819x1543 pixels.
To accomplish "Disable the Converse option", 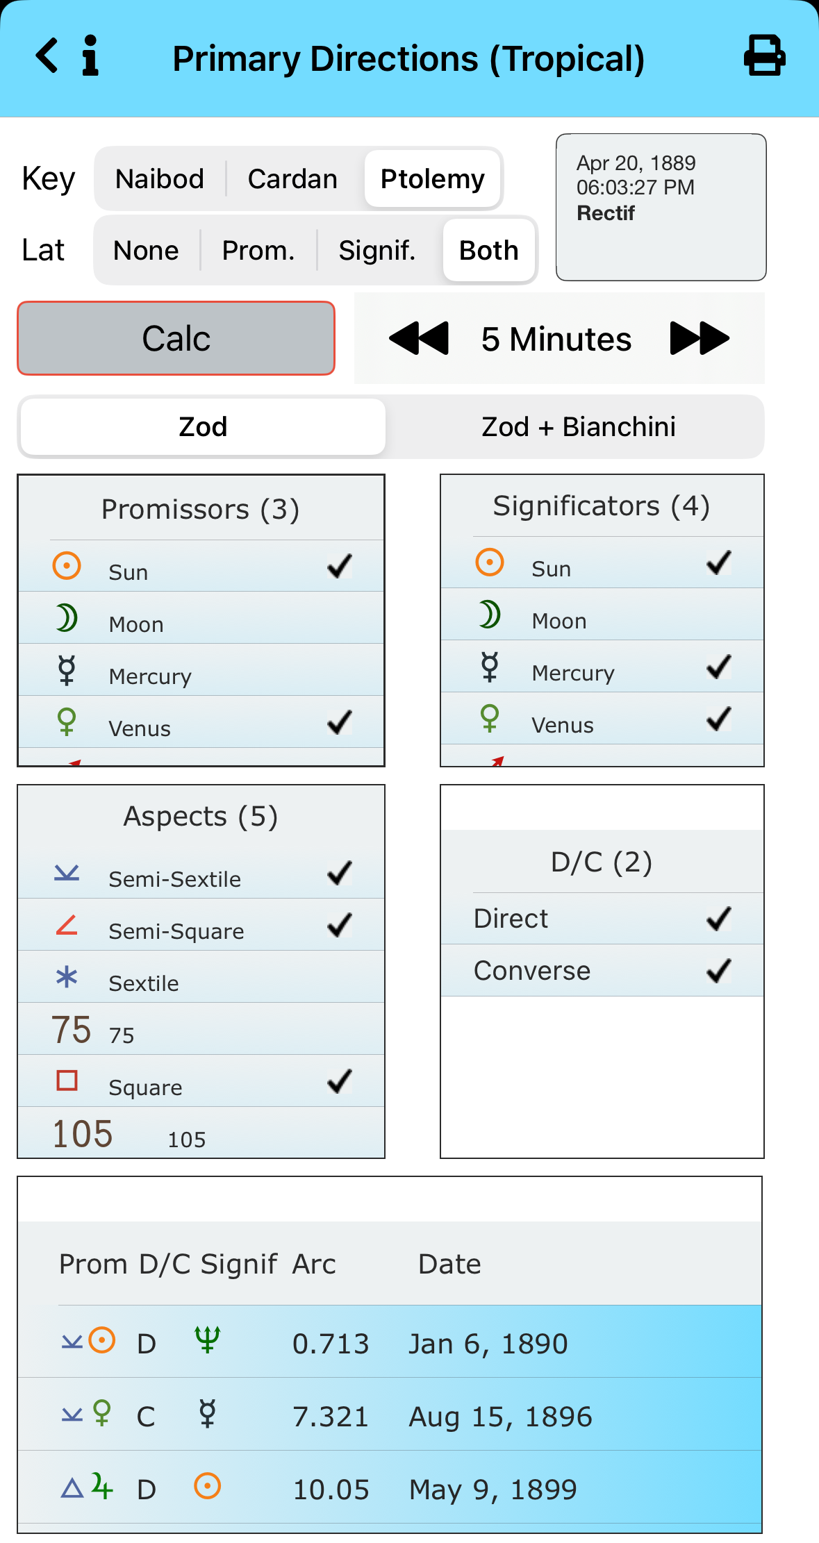I will click(x=718, y=971).
